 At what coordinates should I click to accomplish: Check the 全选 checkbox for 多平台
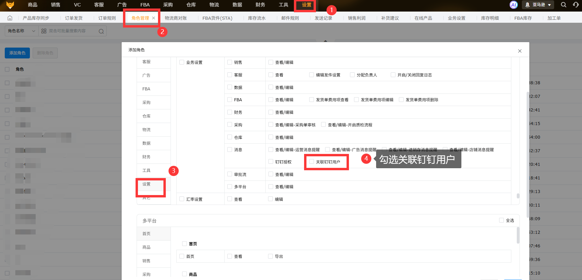[x=501, y=220]
